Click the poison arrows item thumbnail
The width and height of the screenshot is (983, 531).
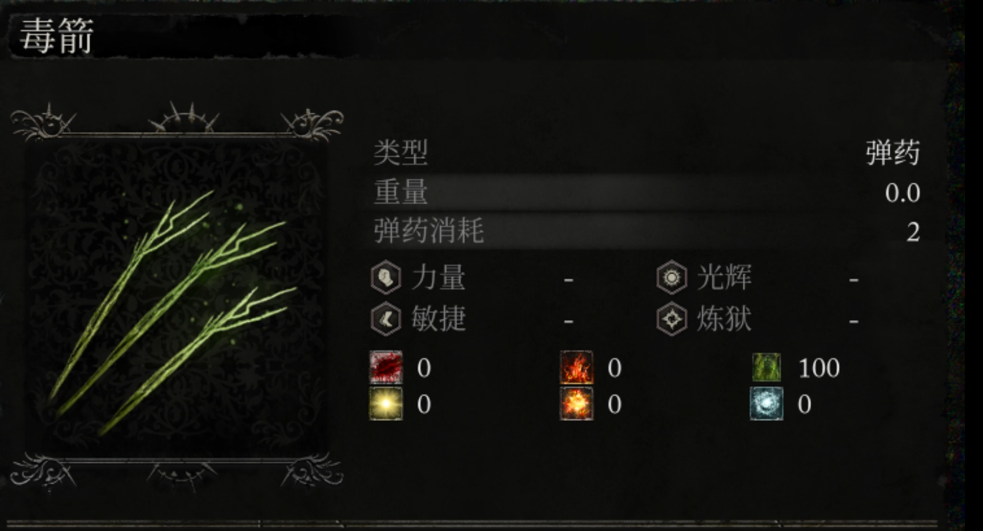[176, 296]
